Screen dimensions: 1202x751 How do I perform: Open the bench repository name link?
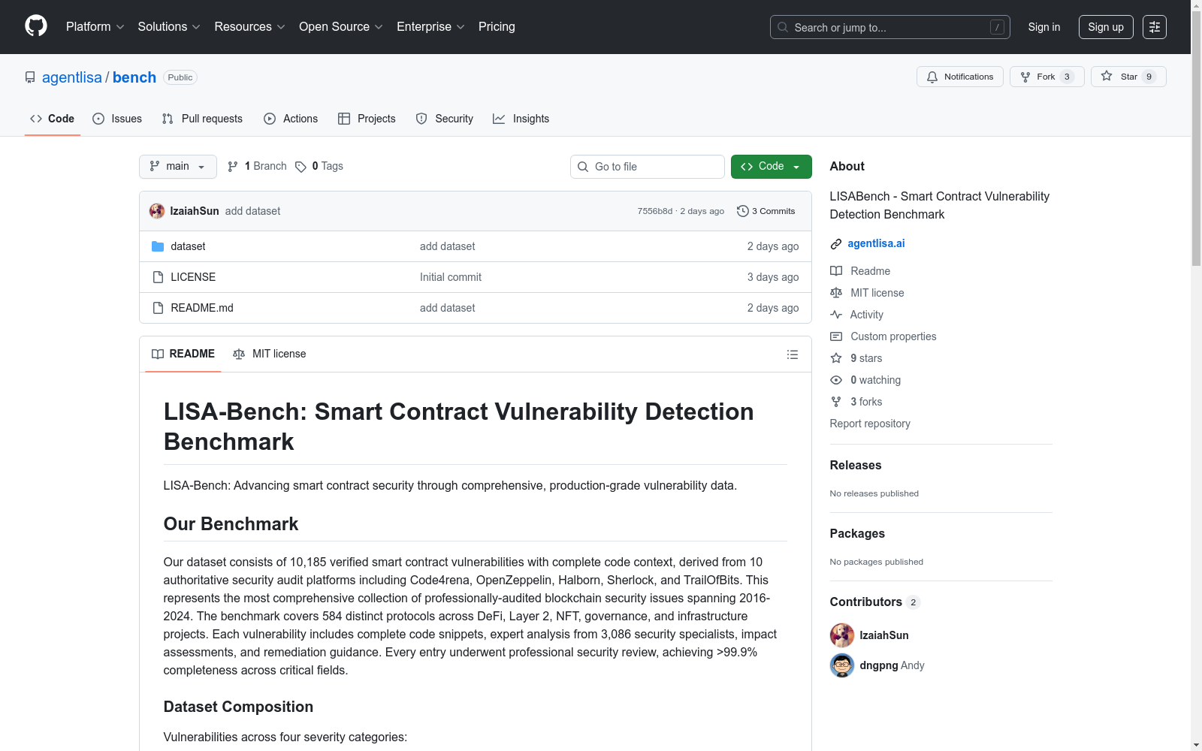134,77
